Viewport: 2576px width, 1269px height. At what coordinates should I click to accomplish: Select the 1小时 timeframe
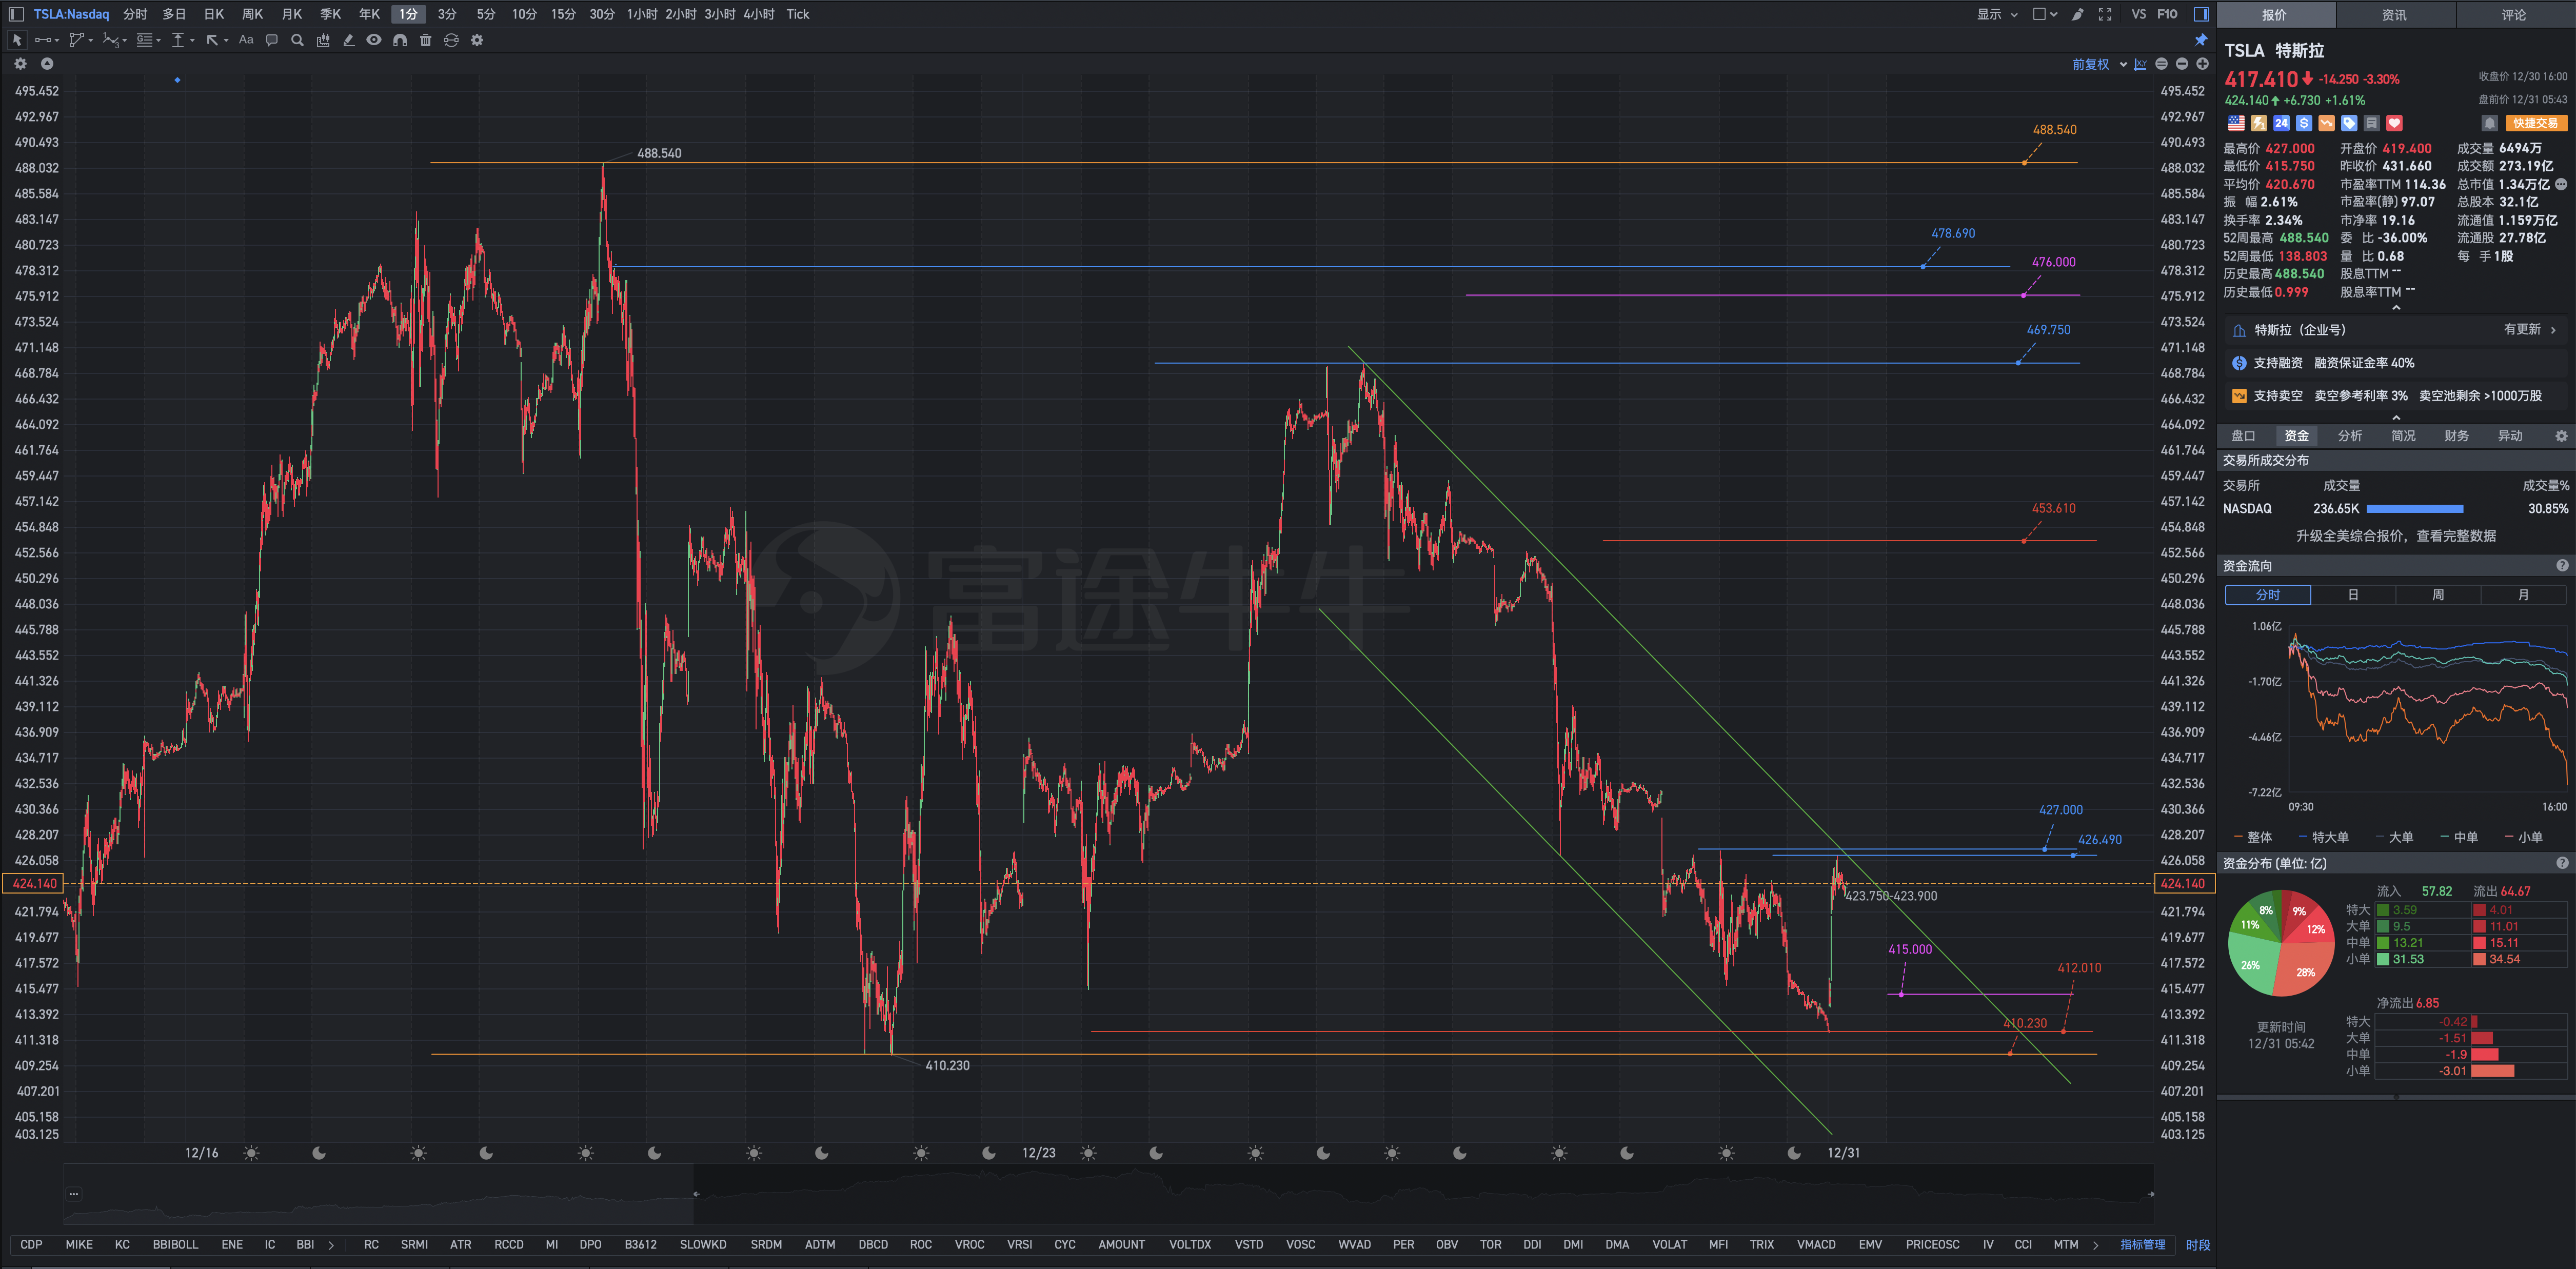[642, 14]
